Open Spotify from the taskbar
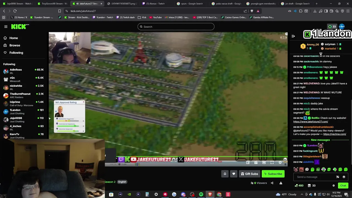The width and height of the screenshot is (352, 198). 201,194
